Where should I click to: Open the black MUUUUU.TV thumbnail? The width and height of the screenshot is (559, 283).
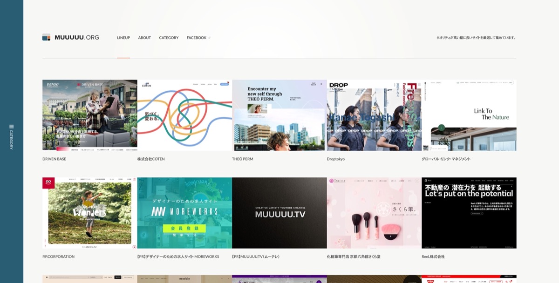tap(279, 213)
